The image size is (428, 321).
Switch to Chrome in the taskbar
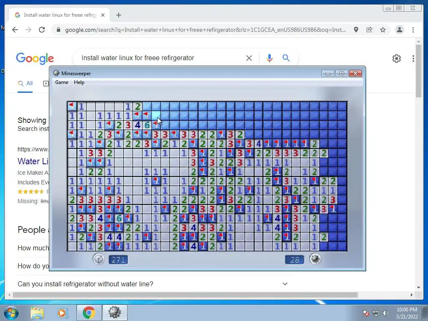89,313
